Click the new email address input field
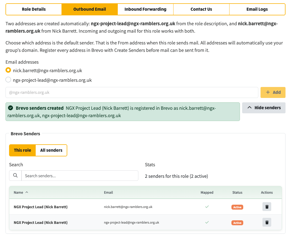 click(132, 92)
